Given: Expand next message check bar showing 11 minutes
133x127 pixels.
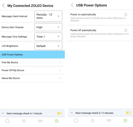Looking at the screenshot, I should (x=100, y=113).
